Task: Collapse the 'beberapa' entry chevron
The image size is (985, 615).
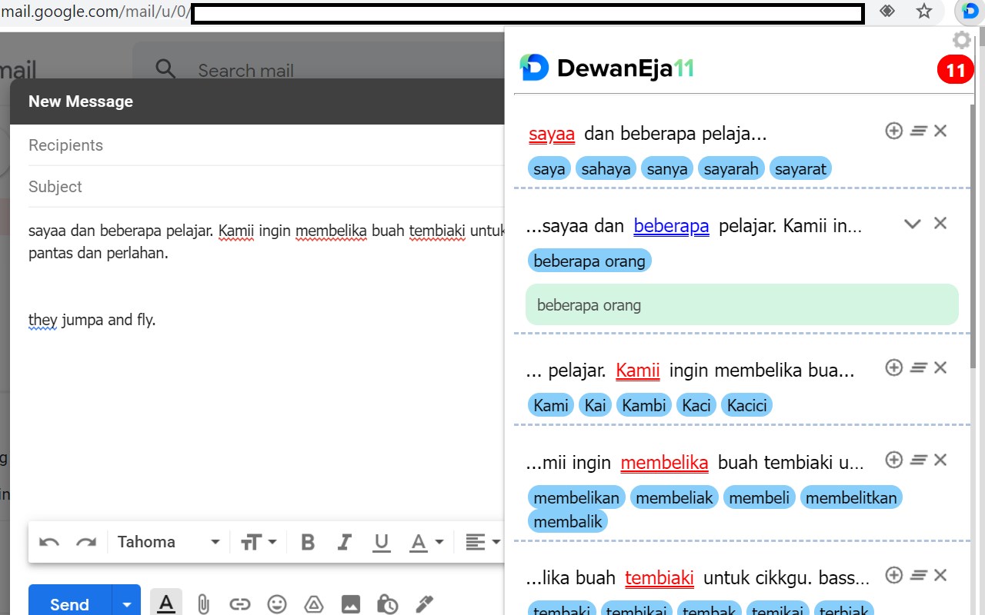Action: coord(912,224)
